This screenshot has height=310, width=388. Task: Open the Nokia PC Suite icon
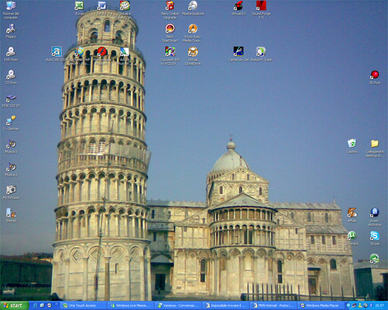pos(261,54)
